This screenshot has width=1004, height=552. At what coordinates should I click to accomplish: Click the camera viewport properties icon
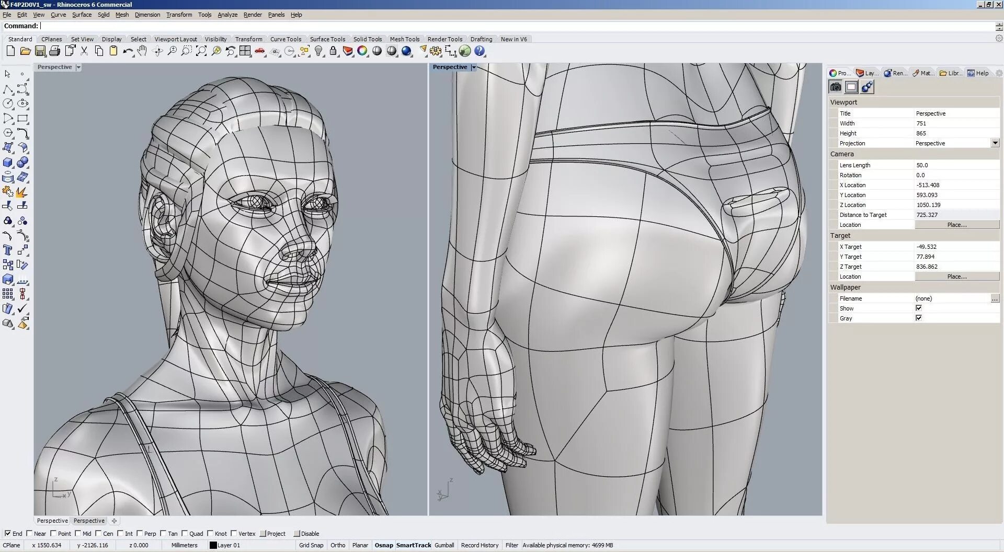click(836, 87)
